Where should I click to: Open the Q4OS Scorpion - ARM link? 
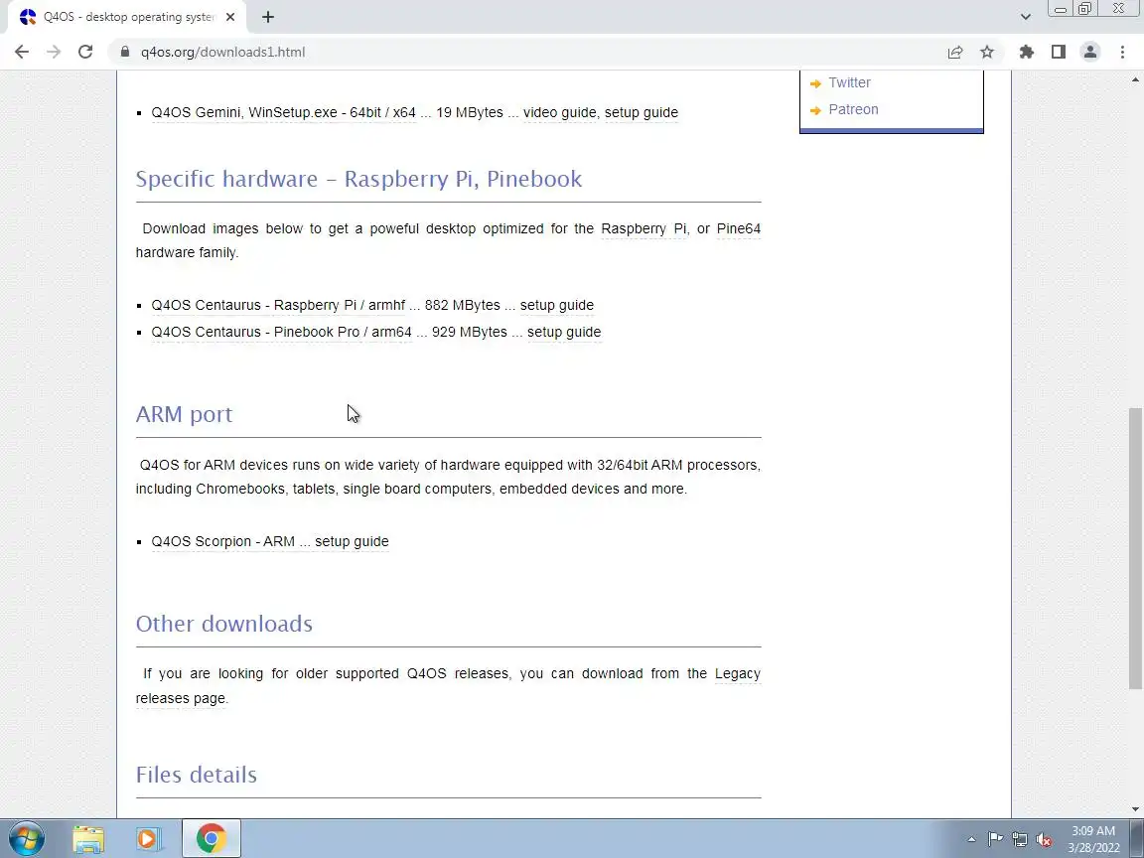222,541
